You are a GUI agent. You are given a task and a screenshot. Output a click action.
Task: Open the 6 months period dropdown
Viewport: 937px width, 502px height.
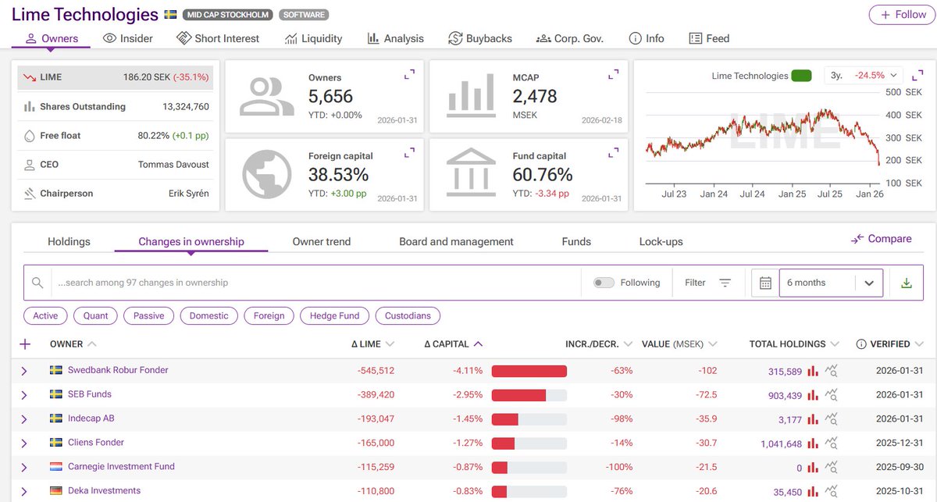point(831,283)
